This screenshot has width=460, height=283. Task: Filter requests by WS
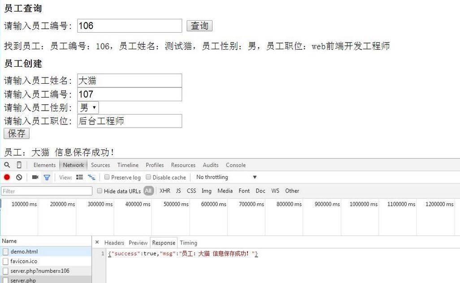coord(275,191)
